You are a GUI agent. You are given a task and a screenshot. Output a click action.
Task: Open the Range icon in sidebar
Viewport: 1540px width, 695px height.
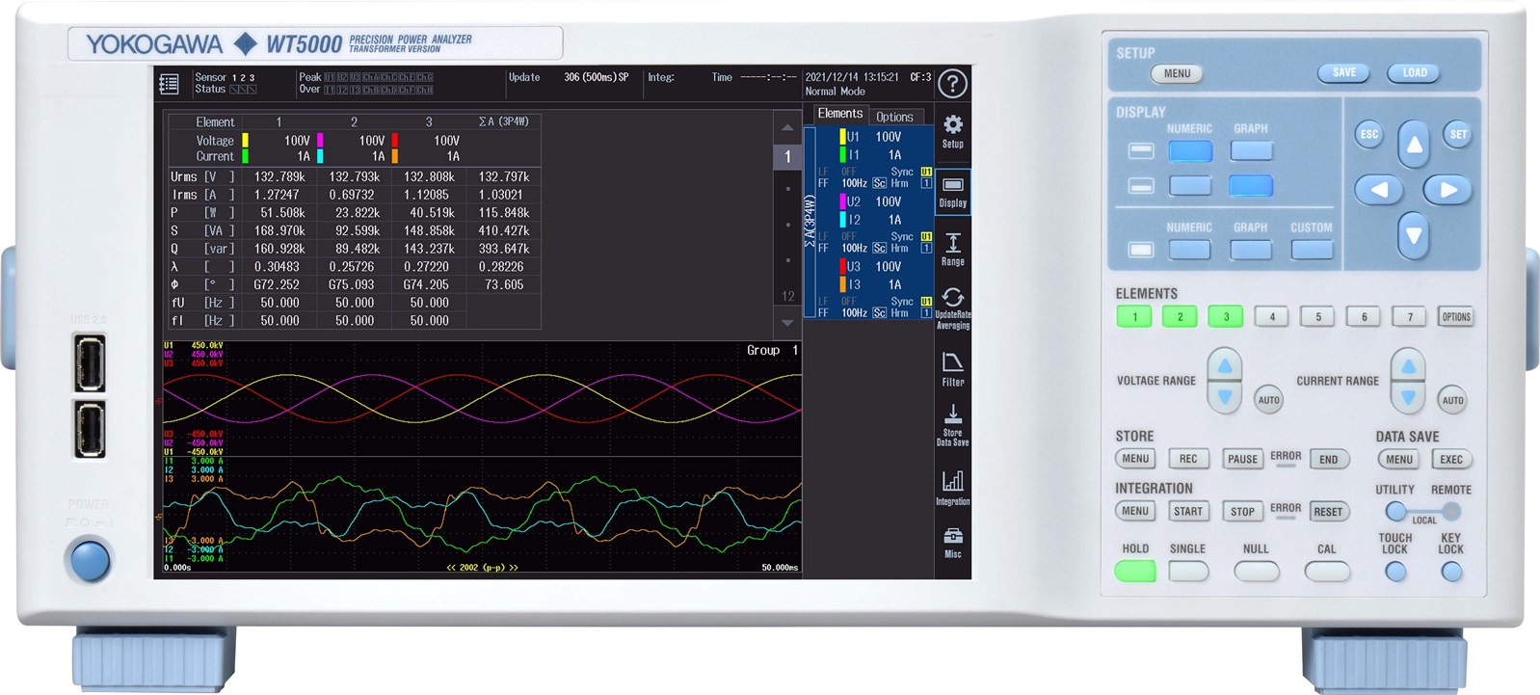click(x=952, y=249)
